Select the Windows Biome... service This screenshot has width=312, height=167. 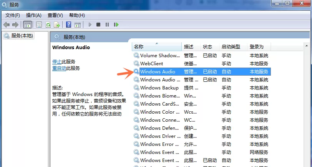201,96
